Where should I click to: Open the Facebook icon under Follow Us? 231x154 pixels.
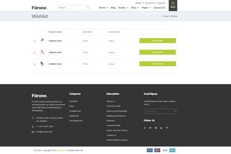[x=145, y=128]
